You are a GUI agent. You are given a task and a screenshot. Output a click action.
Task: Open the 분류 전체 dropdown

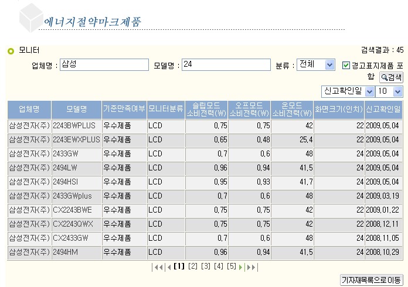315,64
